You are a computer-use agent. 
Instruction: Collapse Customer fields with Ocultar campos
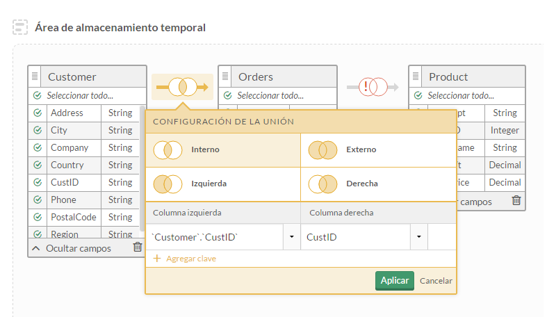pyautogui.click(x=71, y=248)
